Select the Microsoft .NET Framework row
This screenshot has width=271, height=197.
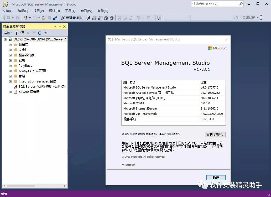[173, 114]
